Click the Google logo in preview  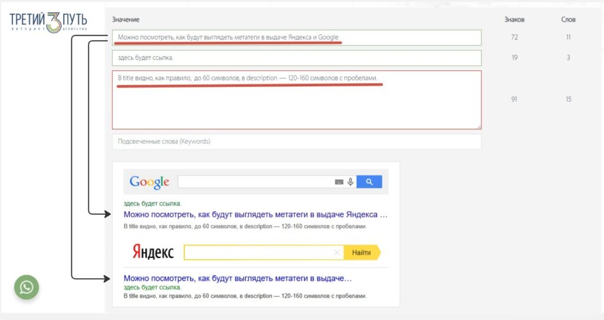point(149,182)
